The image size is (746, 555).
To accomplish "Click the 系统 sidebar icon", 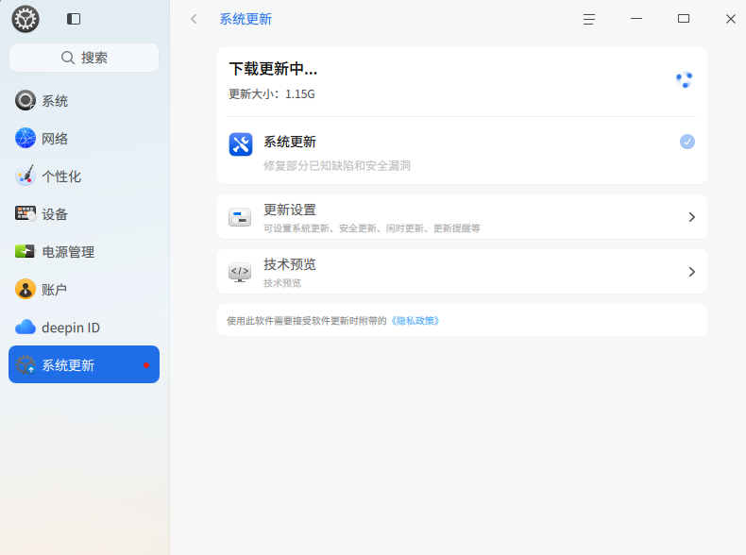I will (25, 100).
